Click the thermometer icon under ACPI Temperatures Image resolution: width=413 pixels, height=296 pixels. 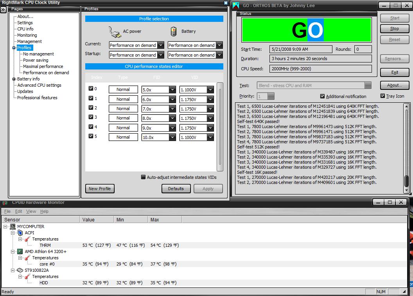(27, 239)
